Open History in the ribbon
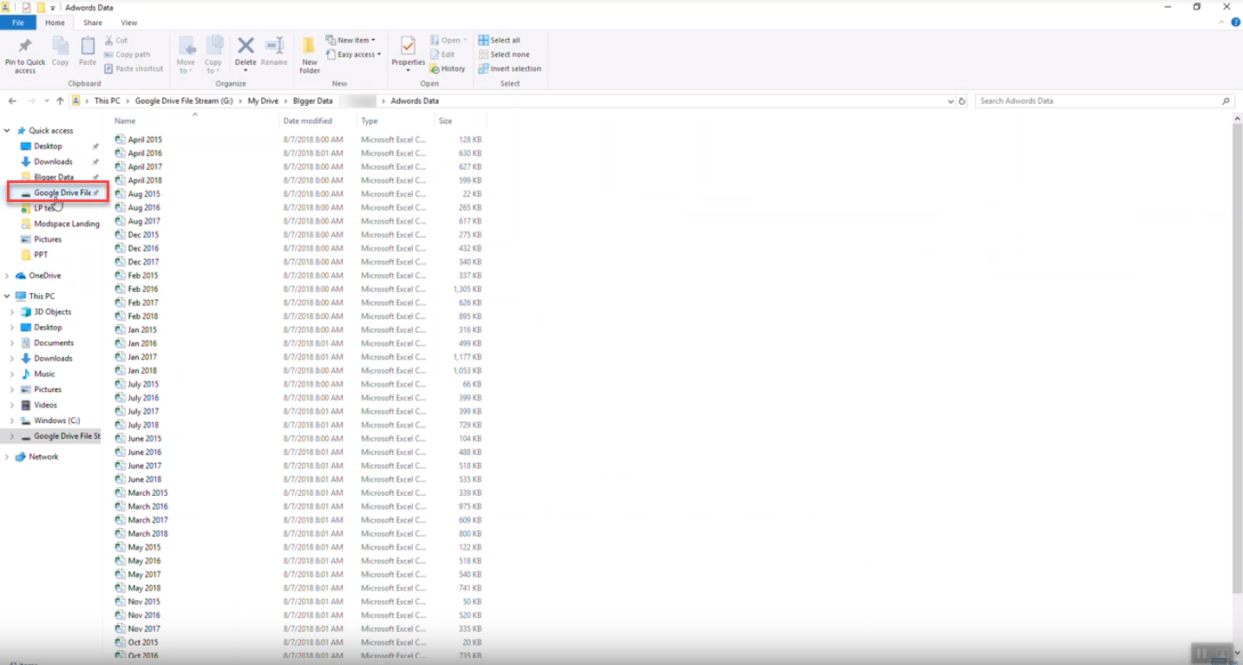This screenshot has height=665, width=1243. coord(448,68)
